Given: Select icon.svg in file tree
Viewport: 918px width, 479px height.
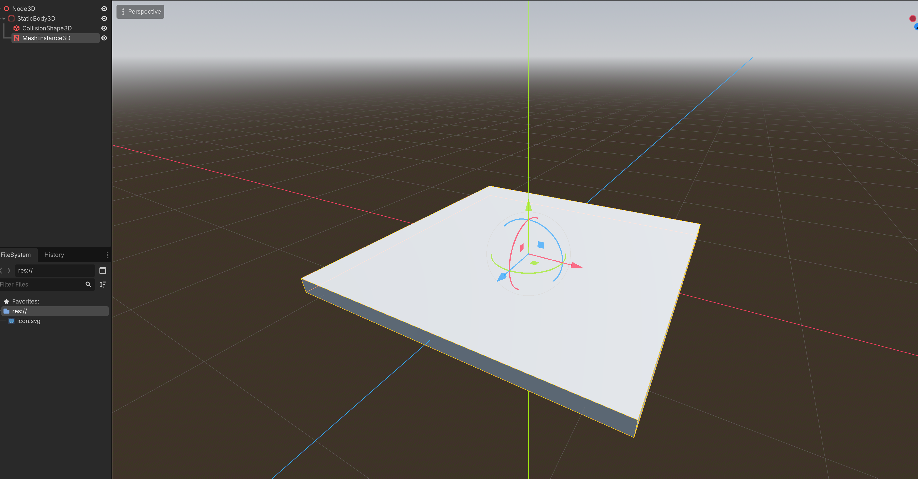Looking at the screenshot, I should 28,321.
